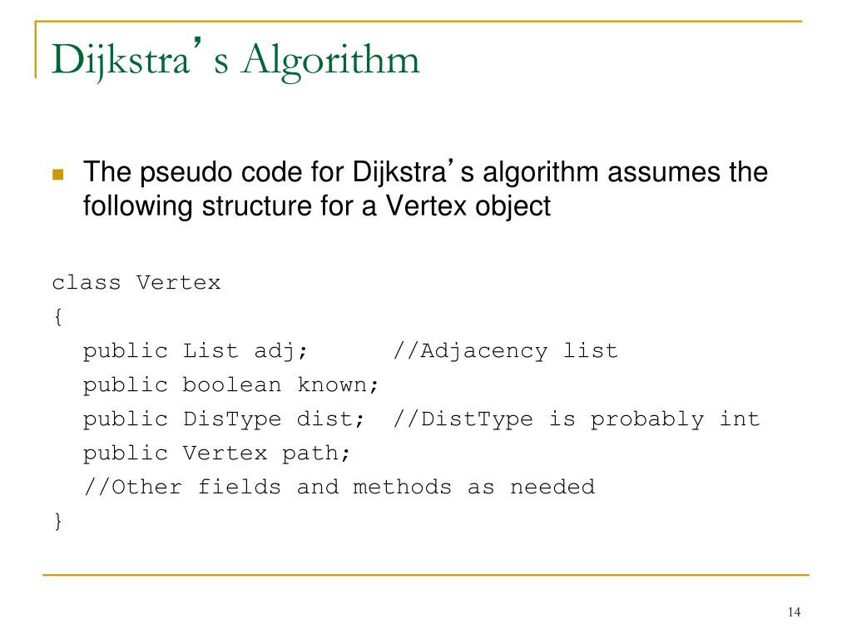Click the word 'Algorithm' in the title
This screenshot has width=852, height=639.
click(x=331, y=61)
